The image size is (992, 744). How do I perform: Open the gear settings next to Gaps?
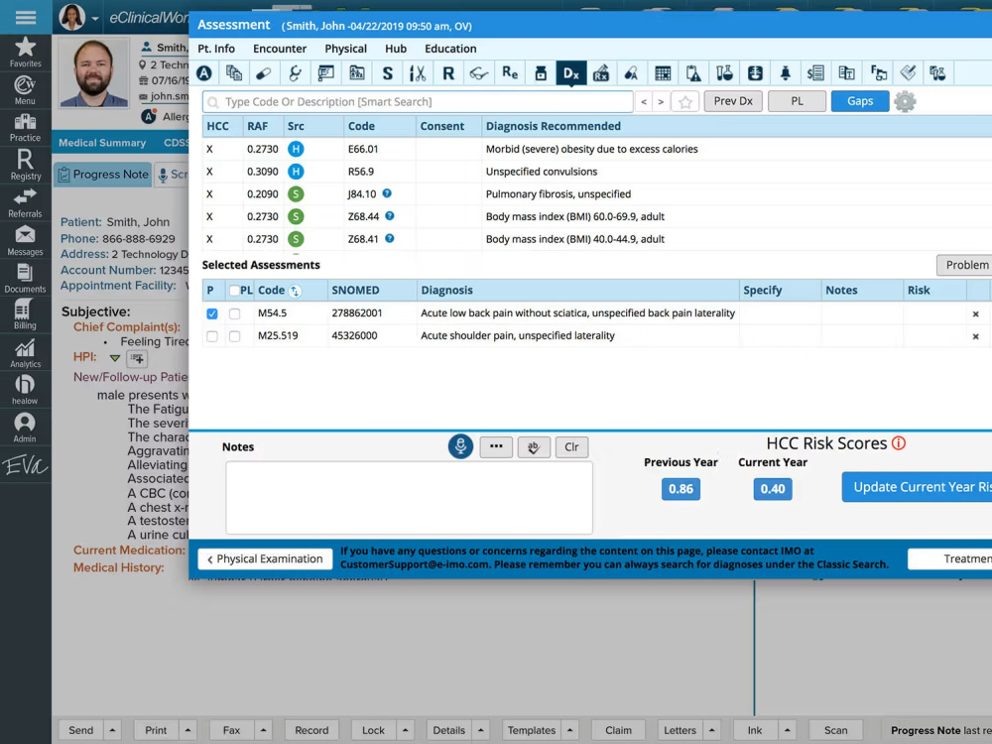pos(905,101)
